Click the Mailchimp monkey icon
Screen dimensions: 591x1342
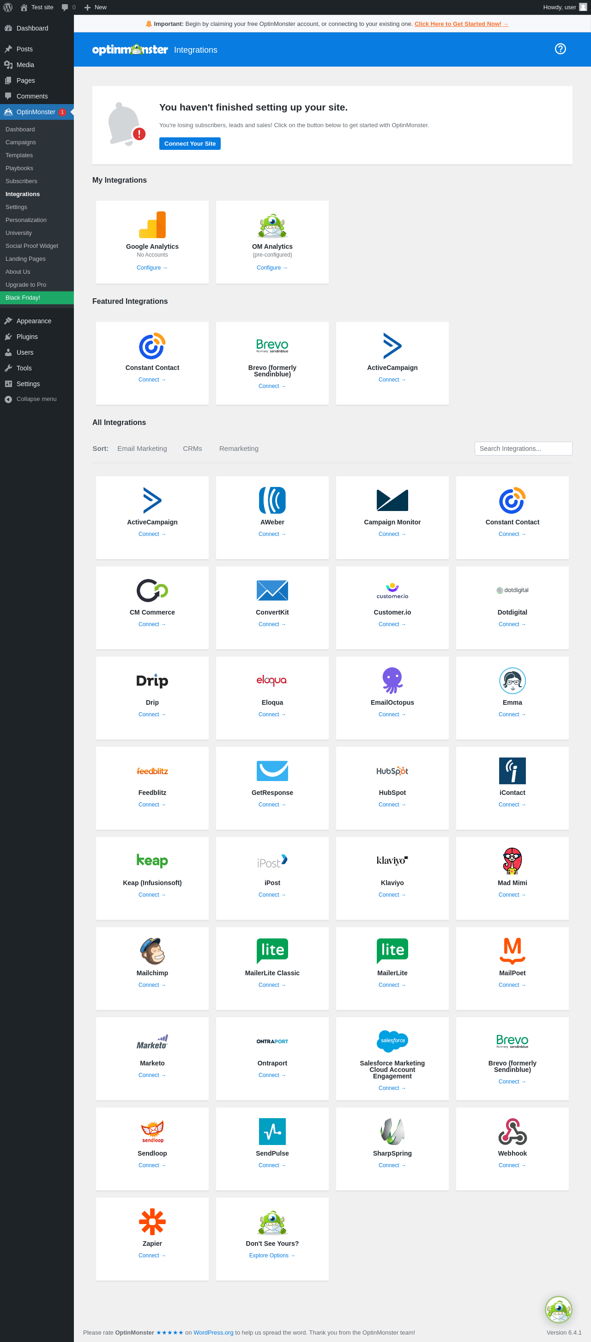[152, 951]
